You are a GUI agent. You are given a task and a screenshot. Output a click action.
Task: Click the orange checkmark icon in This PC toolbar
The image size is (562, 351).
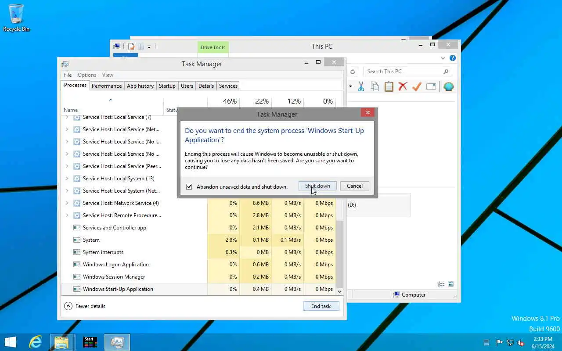point(417,86)
